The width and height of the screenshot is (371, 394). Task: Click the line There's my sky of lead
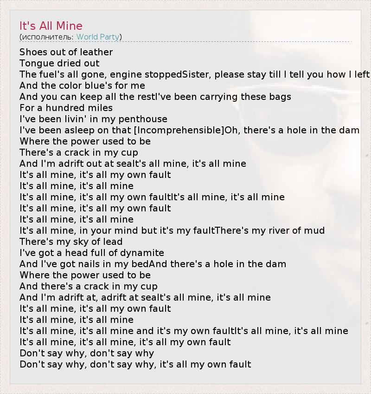coord(71,242)
